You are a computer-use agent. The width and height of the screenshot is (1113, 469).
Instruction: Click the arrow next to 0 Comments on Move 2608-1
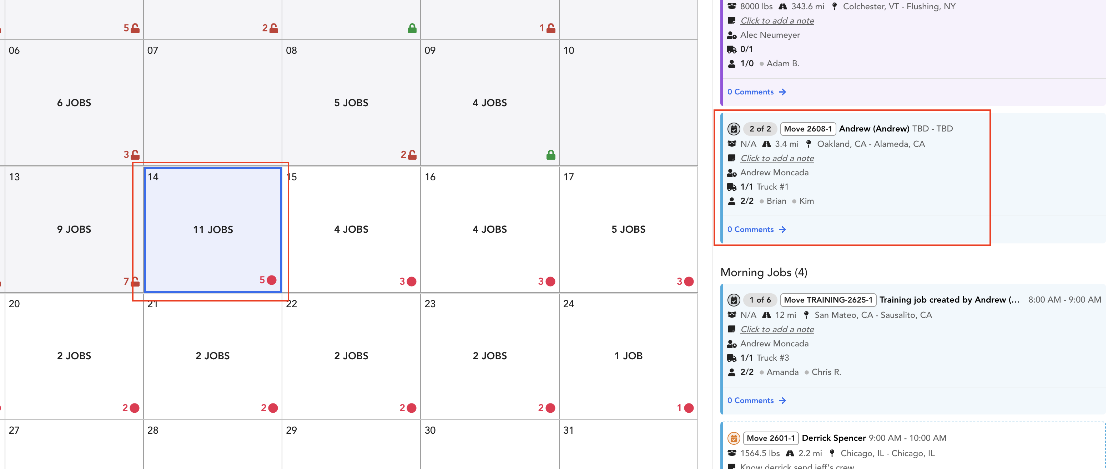point(782,230)
